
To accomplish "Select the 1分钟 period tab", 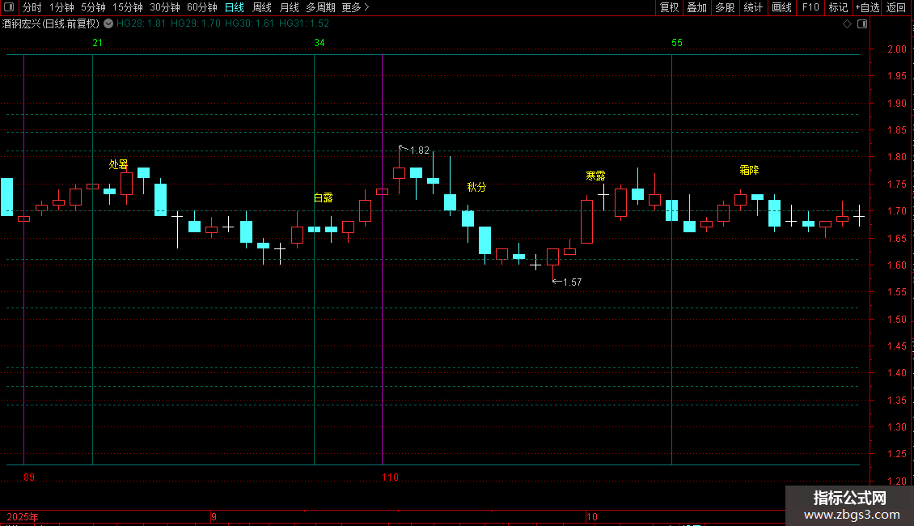I will [61, 7].
